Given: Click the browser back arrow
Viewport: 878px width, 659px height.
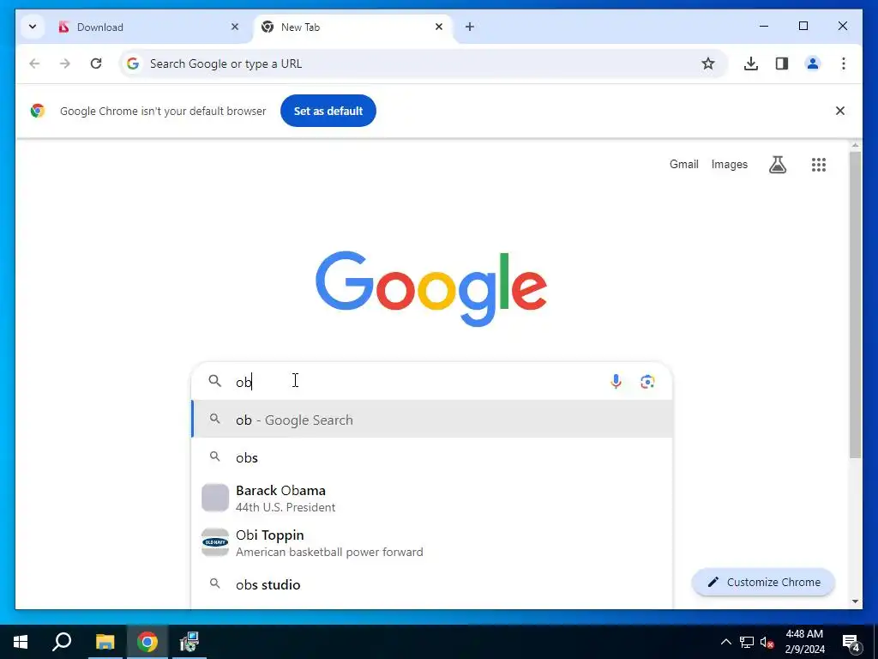Looking at the screenshot, I should (34, 63).
